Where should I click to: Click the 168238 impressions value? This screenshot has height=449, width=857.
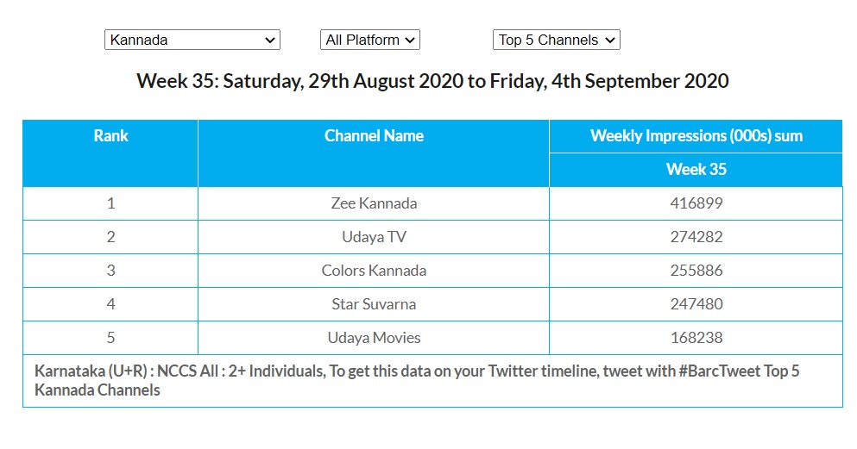click(696, 338)
